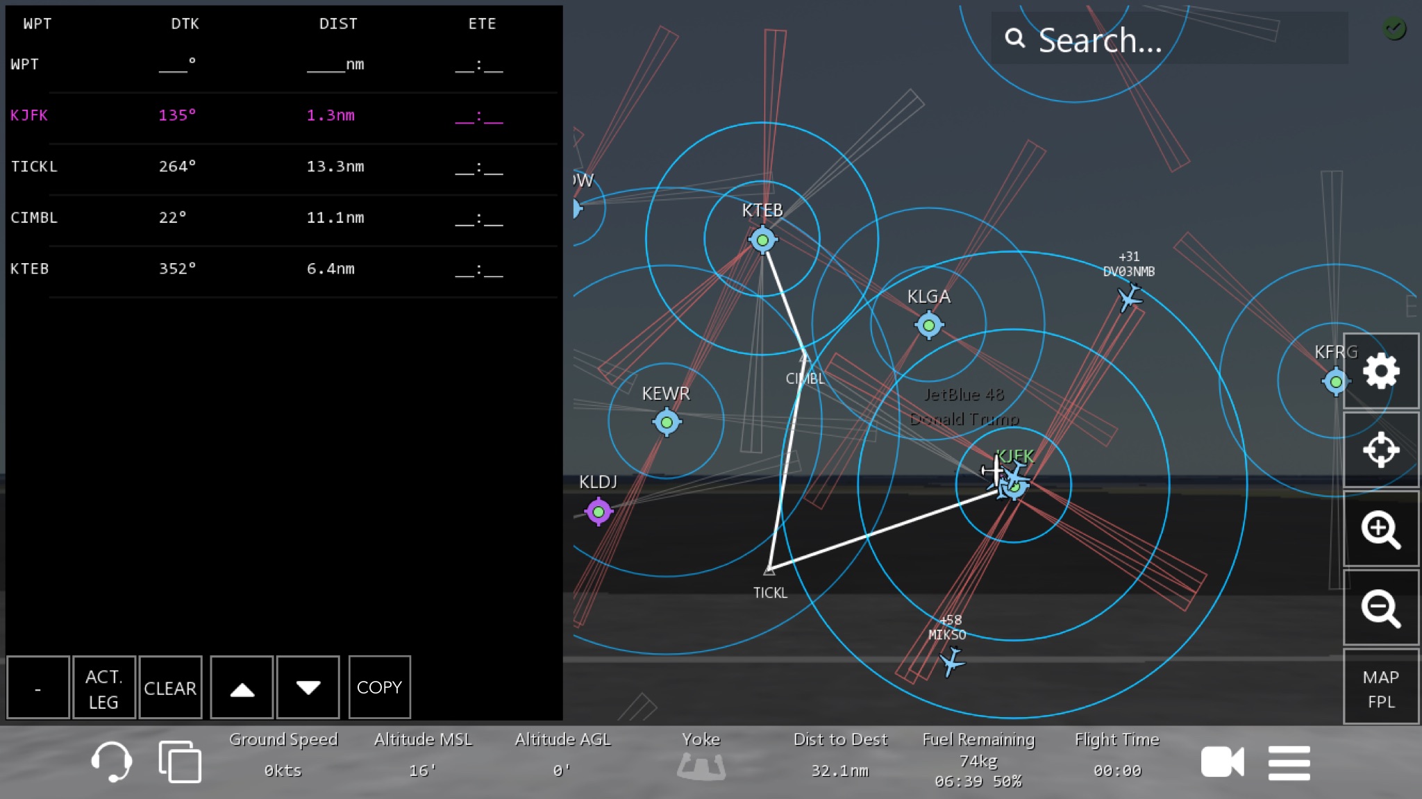Viewport: 1422px width, 799px height.
Task: Open the camera view icon
Action: (x=1222, y=762)
